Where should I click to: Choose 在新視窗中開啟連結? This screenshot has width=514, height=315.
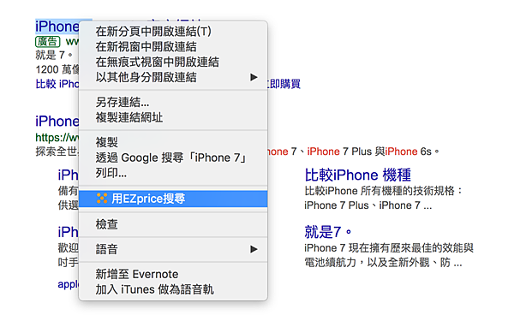(x=173, y=47)
